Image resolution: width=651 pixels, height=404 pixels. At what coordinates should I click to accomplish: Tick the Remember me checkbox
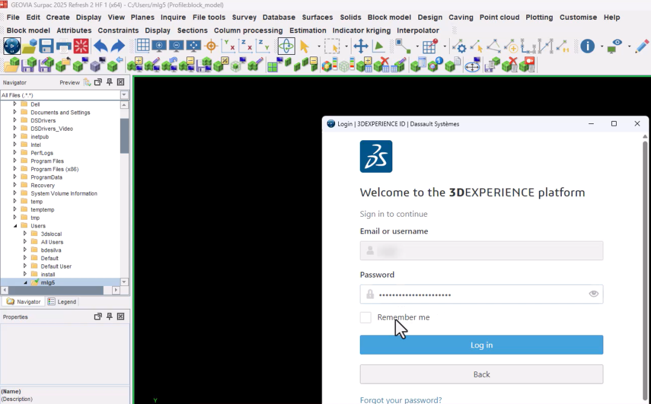click(365, 317)
